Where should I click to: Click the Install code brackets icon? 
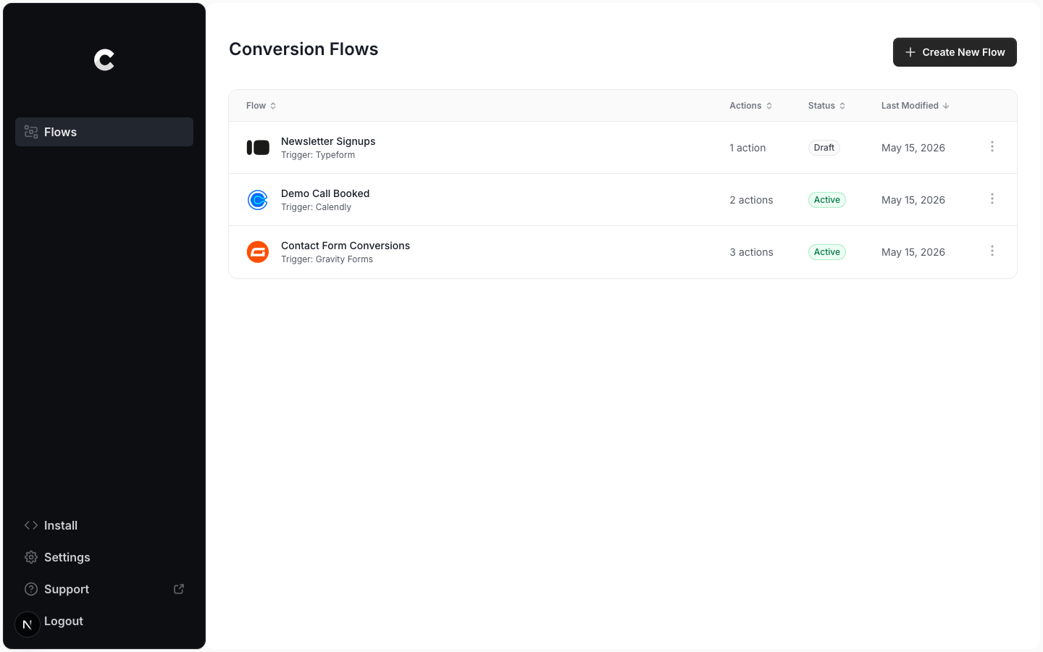(x=31, y=525)
